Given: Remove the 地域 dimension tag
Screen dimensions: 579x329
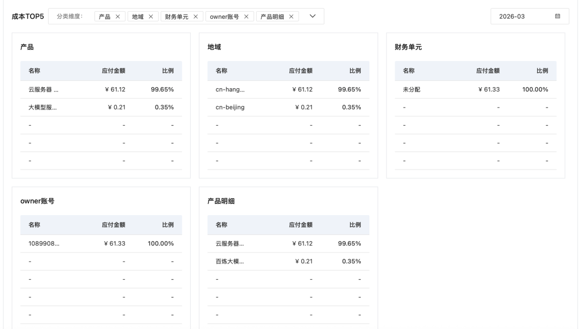Looking at the screenshot, I should coord(150,17).
